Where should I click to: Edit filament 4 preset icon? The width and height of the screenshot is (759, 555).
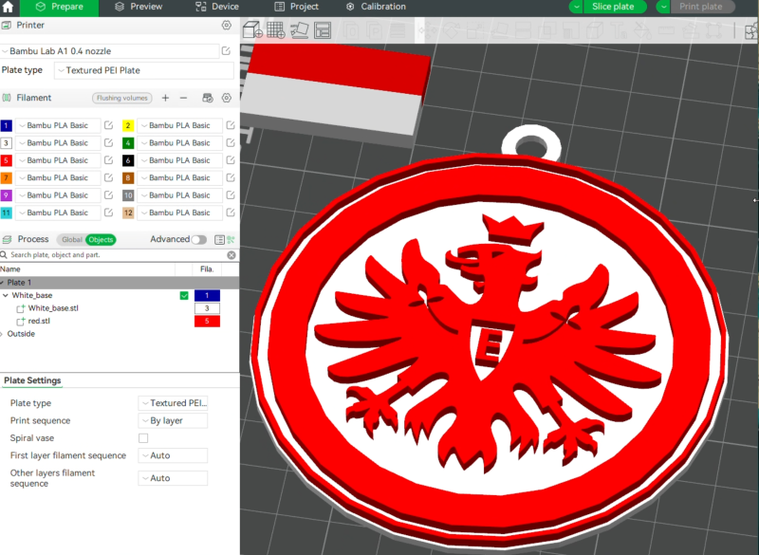[231, 142]
